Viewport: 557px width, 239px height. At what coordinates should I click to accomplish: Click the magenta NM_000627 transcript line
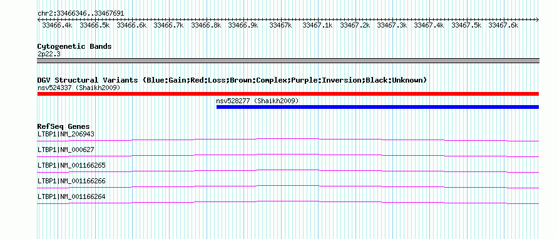point(288,154)
